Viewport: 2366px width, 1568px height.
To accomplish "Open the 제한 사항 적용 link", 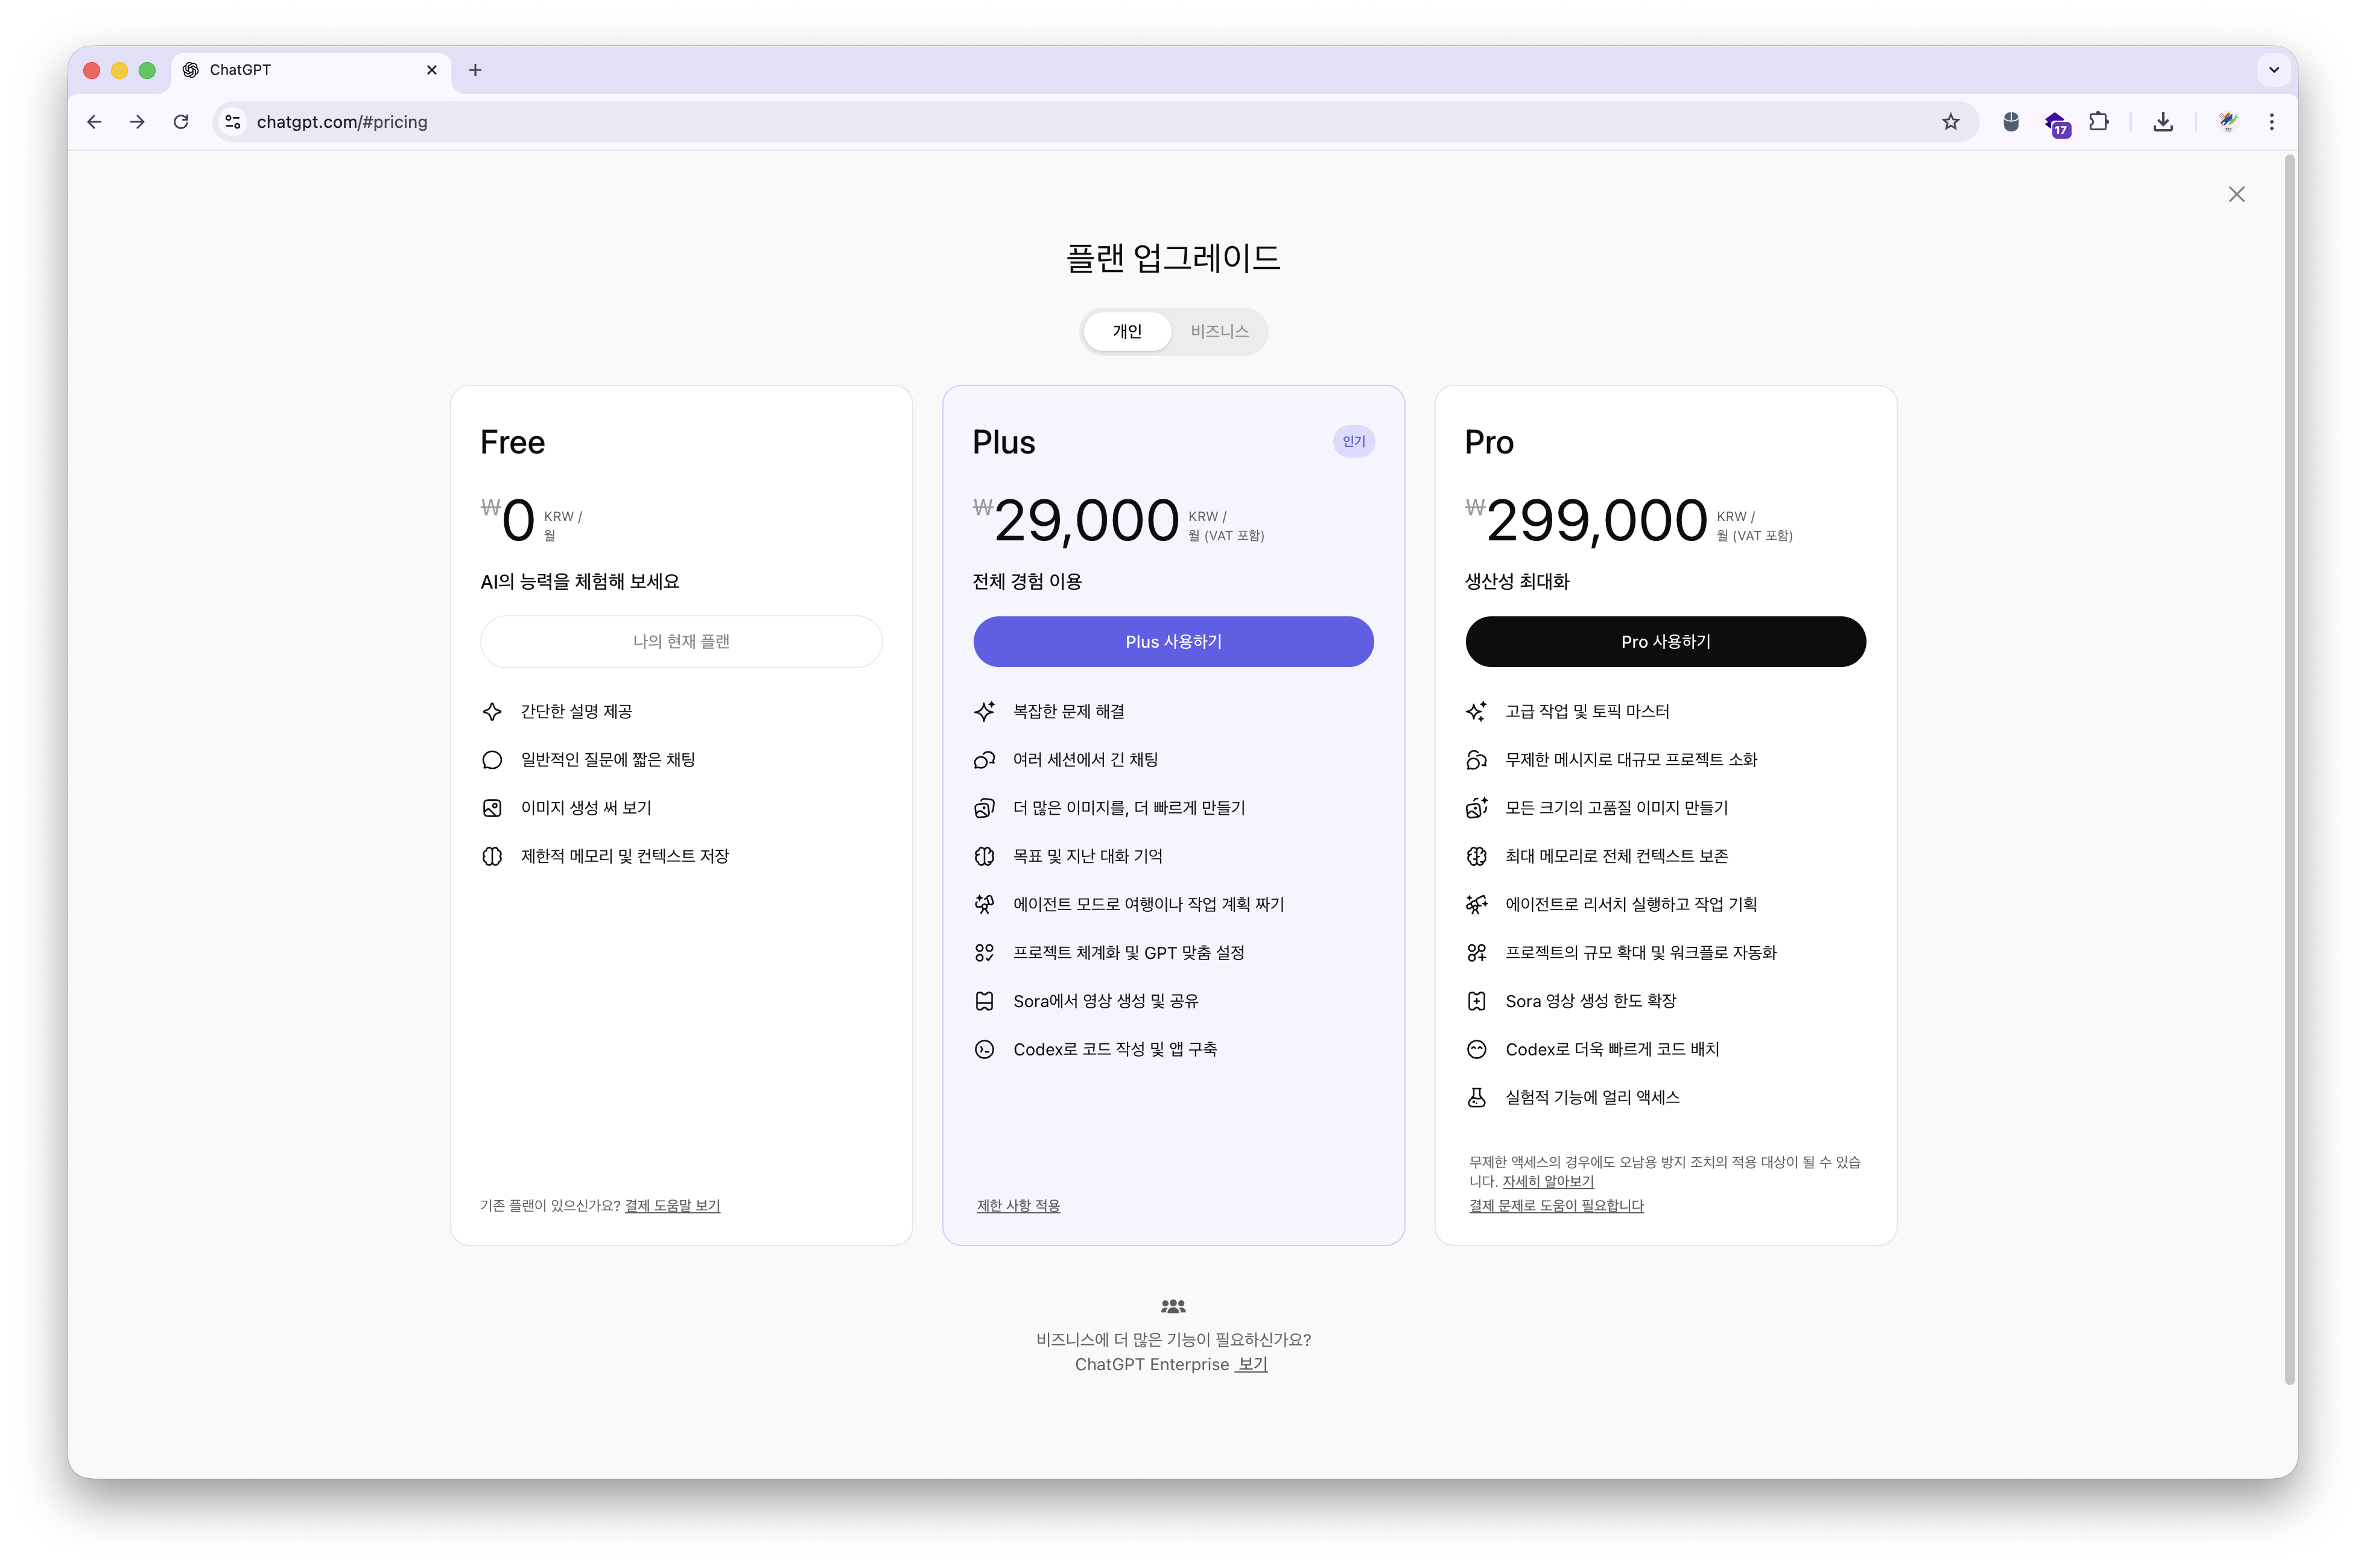I will pos(1018,1206).
